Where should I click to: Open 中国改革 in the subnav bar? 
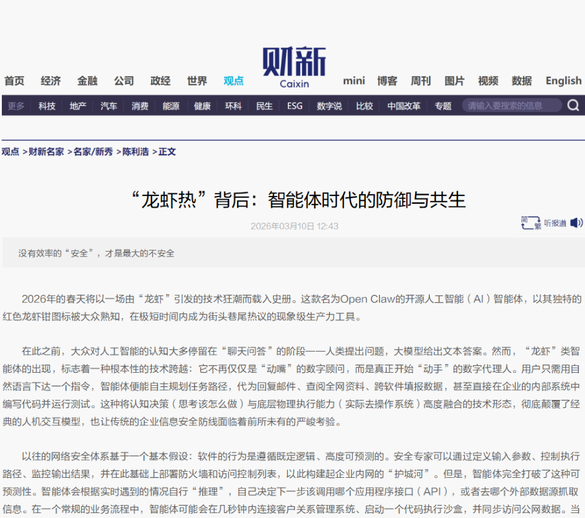coord(404,106)
